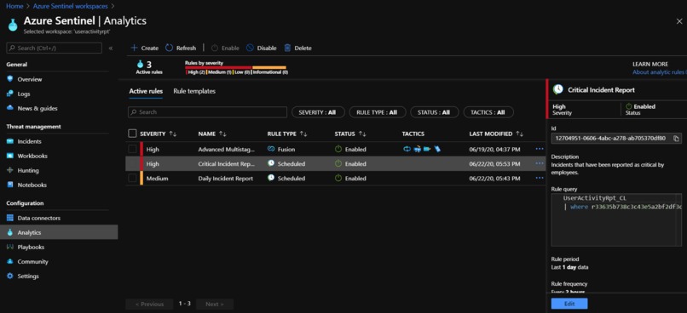The height and width of the screenshot is (313, 687).
Task: Open more options for Critical Incident rule
Action: (x=540, y=164)
